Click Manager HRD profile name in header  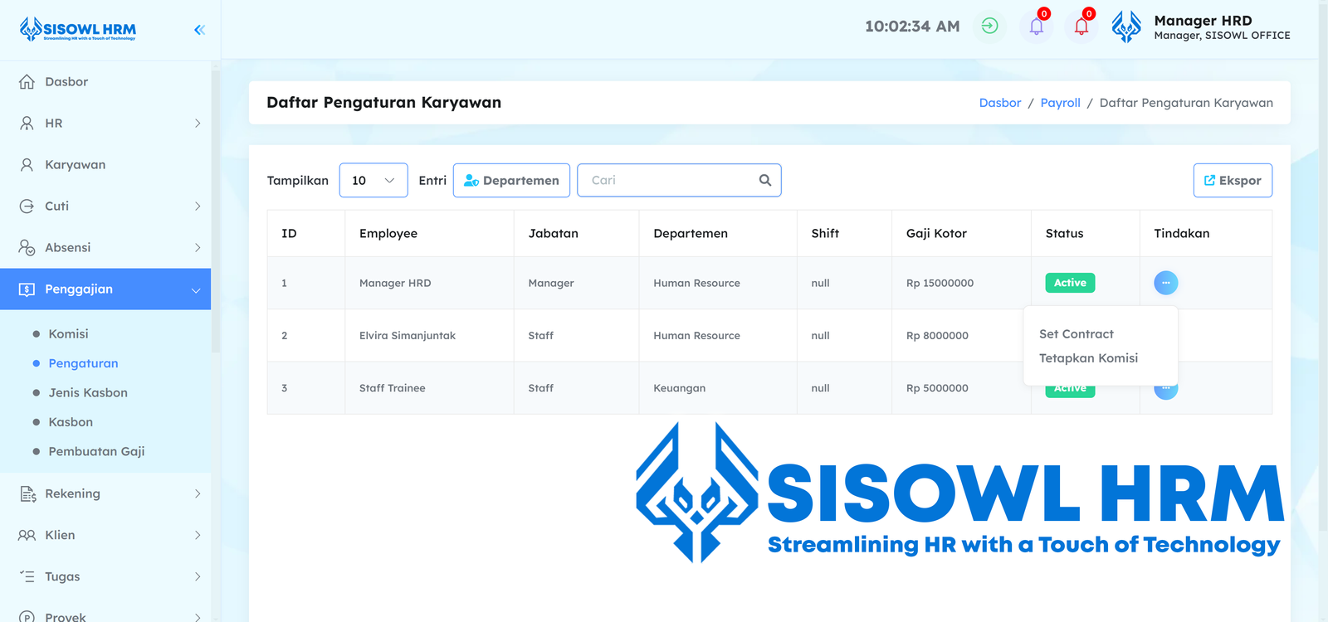tap(1203, 21)
